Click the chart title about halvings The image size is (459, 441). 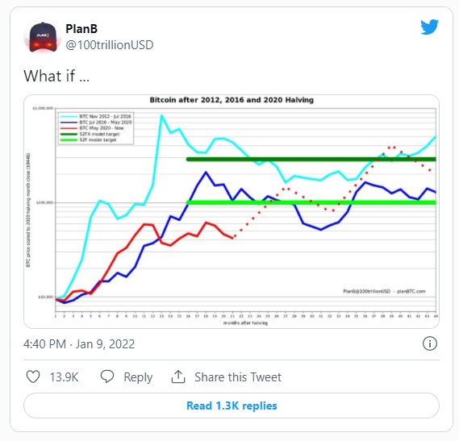pos(232,100)
